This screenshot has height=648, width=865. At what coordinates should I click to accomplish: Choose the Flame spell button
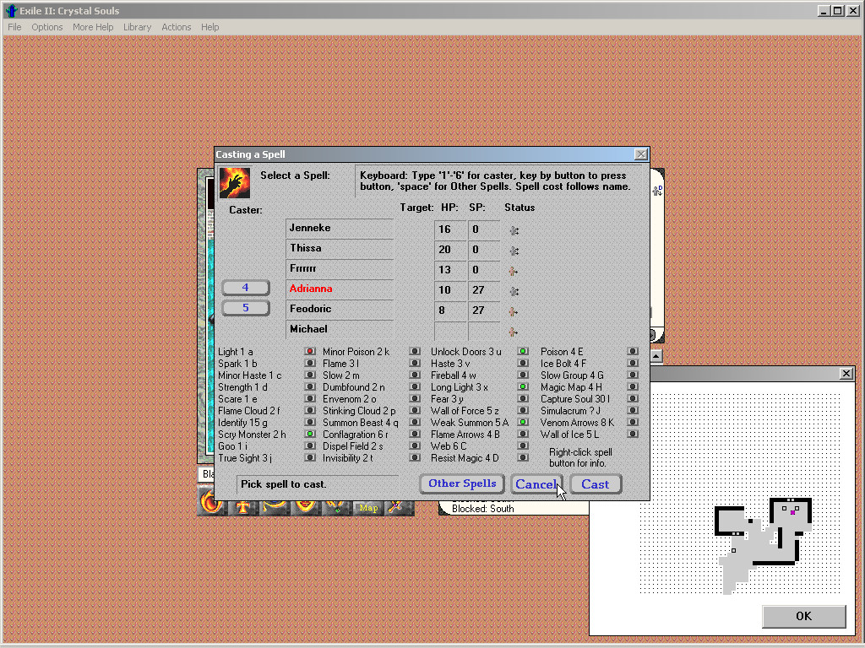pyautogui.click(x=415, y=363)
